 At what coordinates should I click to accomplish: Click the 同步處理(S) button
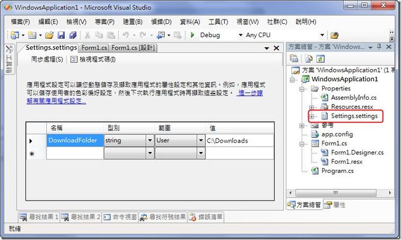point(47,60)
